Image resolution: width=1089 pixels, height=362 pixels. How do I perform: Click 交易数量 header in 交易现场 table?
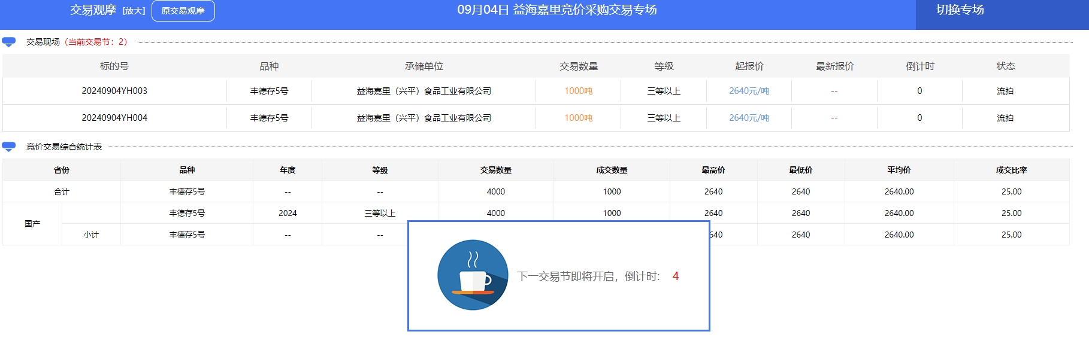tap(579, 66)
